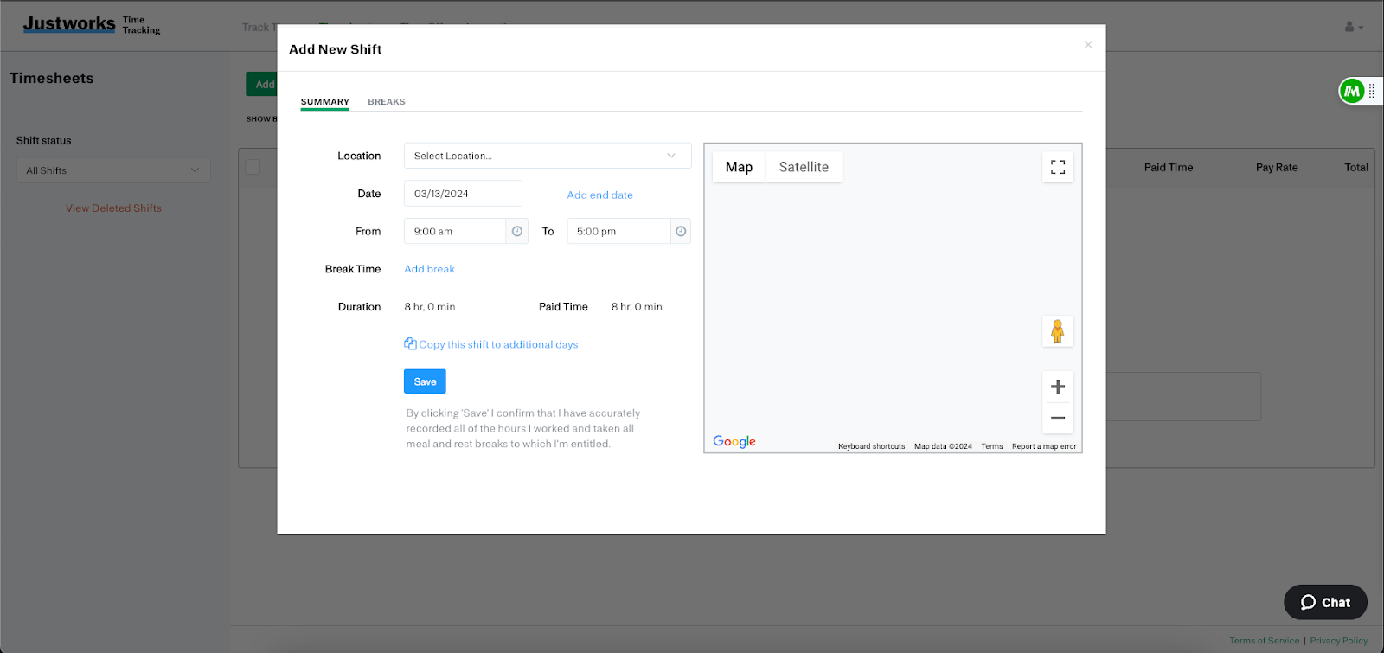Click the Add end date link

[x=599, y=195]
